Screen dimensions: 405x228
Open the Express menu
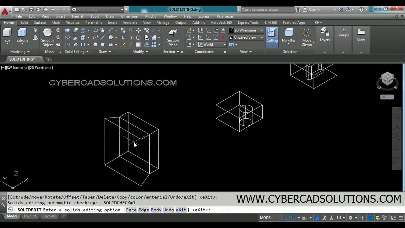pyautogui.click(x=204, y=16)
